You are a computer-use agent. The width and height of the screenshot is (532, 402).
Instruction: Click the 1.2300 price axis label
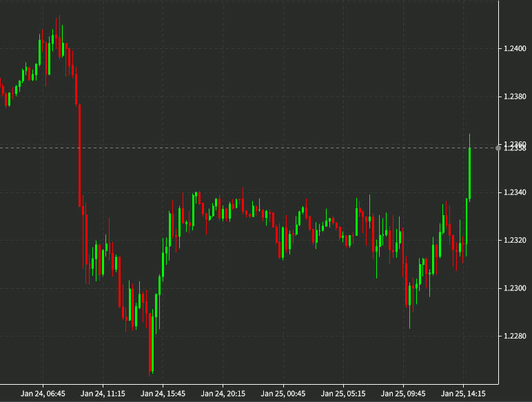[x=515, y=288]
